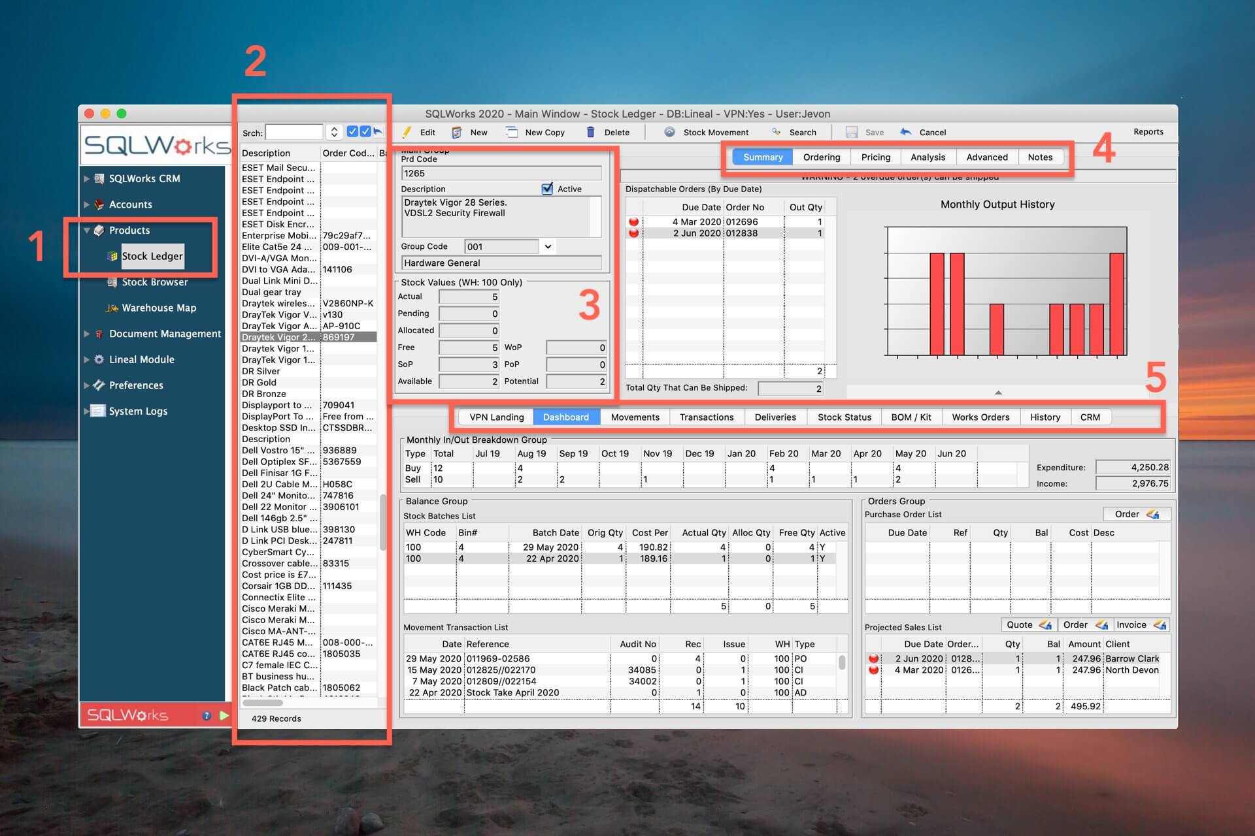
Task: Collapse the Products section in the sidebar
Action: (87, 230)
